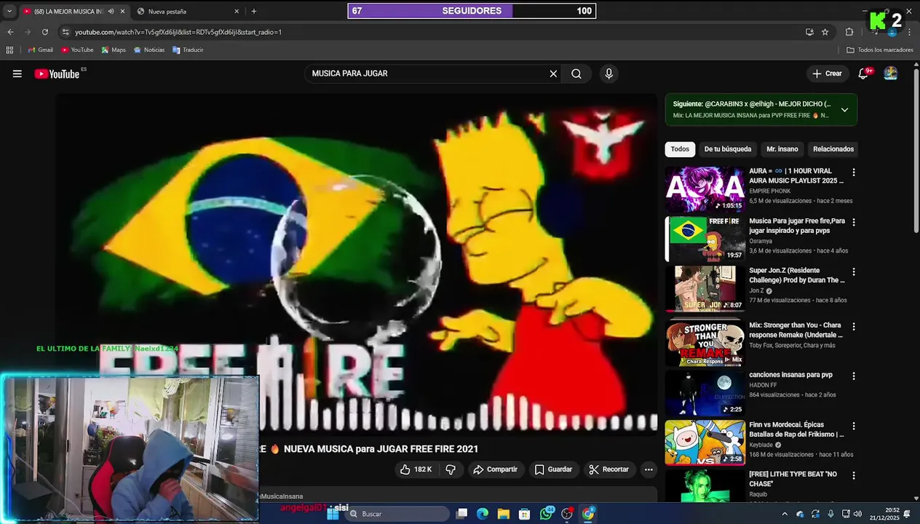
Task: Click the browser address bar URL
Action: pos(178,32)
